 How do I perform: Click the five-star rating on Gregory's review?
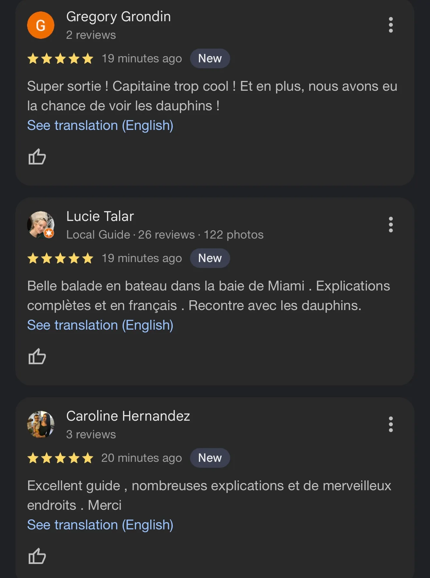tap(60, 59)
